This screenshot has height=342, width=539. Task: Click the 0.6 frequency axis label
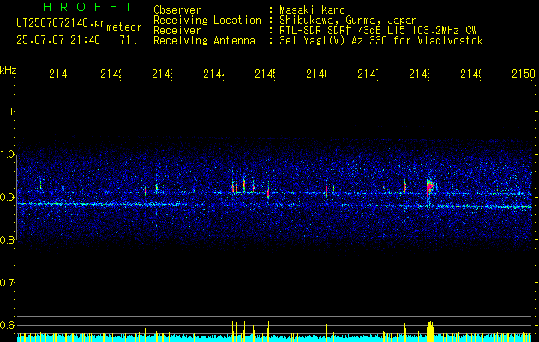point(7,325)
